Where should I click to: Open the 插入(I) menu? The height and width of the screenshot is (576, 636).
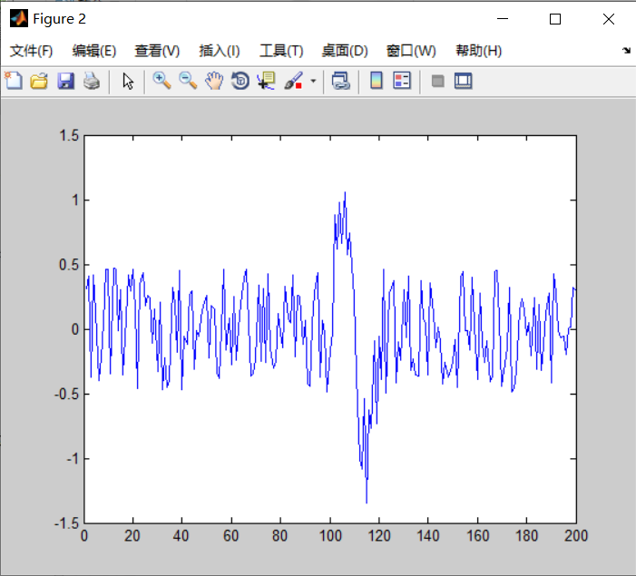[220, 51]
